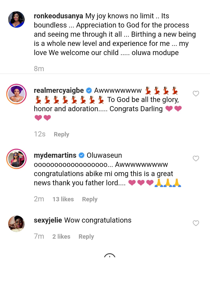Screen dimensions: 210x284
Task: Go to the ronkeodusanya username link
Action: pyautogui.click(x=58, y=16)
